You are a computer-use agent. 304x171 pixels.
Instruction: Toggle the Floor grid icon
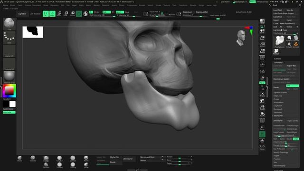click(x=262, y=64)
